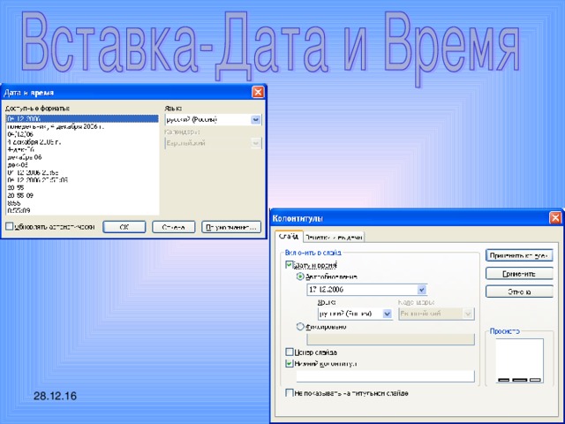The height and width of the screenshot is (424, 565).
Task: Switch to the Слайд tab
Action: (x=289, y=237)
